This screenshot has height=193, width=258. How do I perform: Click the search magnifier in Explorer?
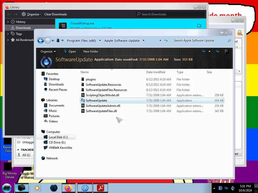click(229, 40)
